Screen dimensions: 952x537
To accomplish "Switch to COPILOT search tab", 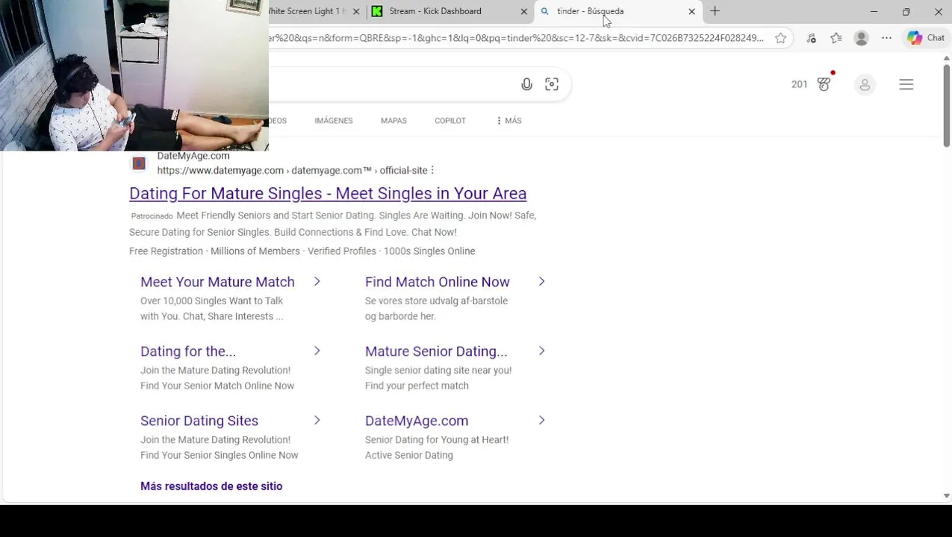I will (x=450, y=121).
